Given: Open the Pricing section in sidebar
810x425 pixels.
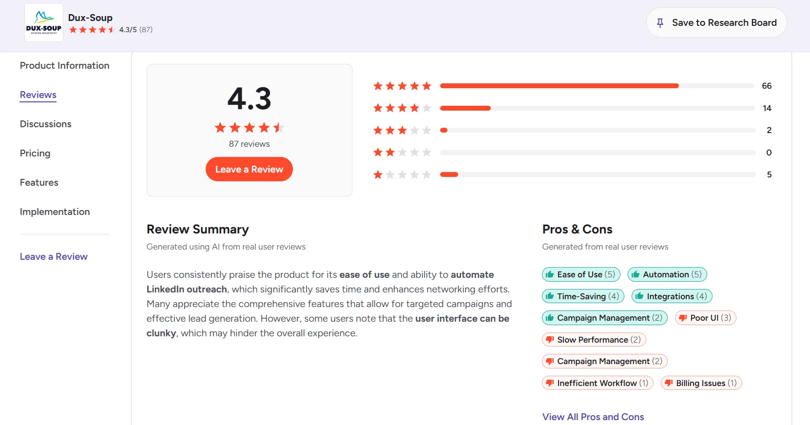Looking at the screenshot, I should [35, 154].
